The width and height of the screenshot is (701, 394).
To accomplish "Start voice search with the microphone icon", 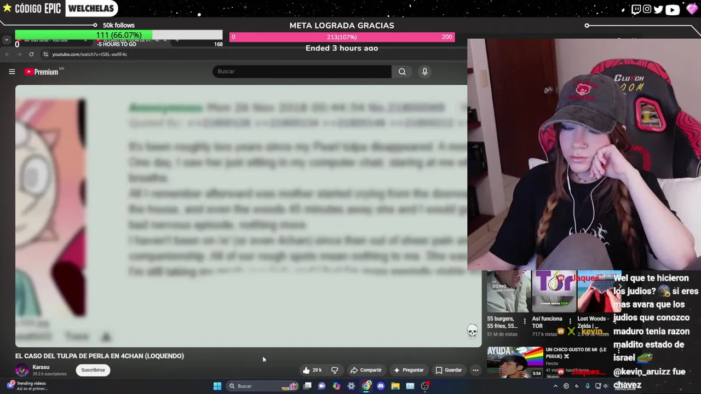I will [424, 72].
